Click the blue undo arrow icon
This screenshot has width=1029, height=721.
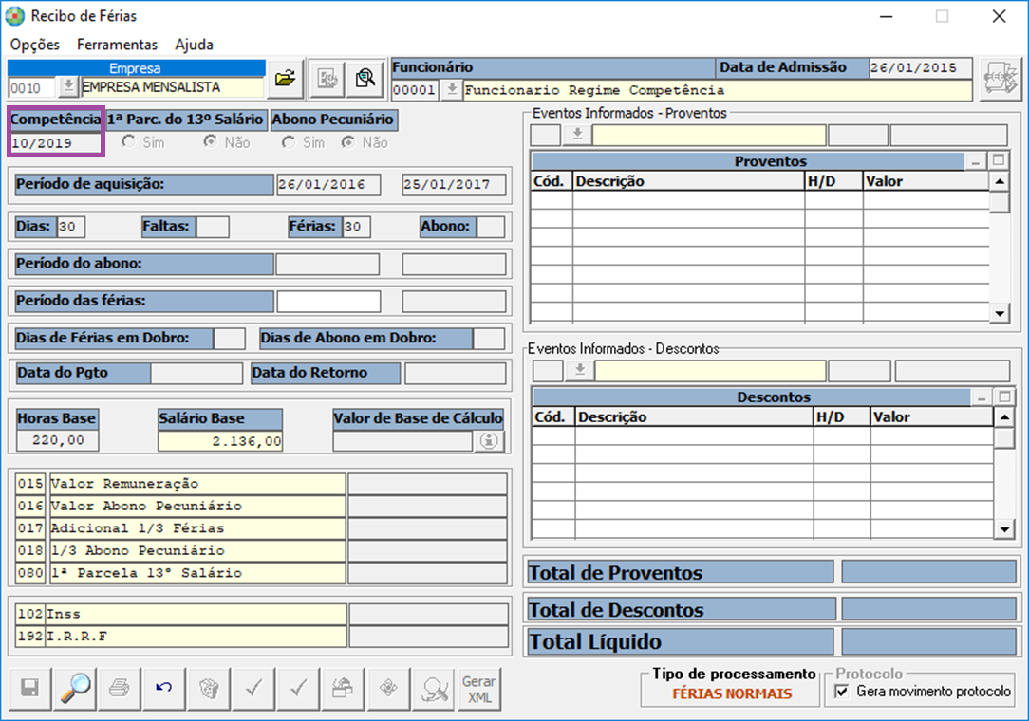coord(164,688)
